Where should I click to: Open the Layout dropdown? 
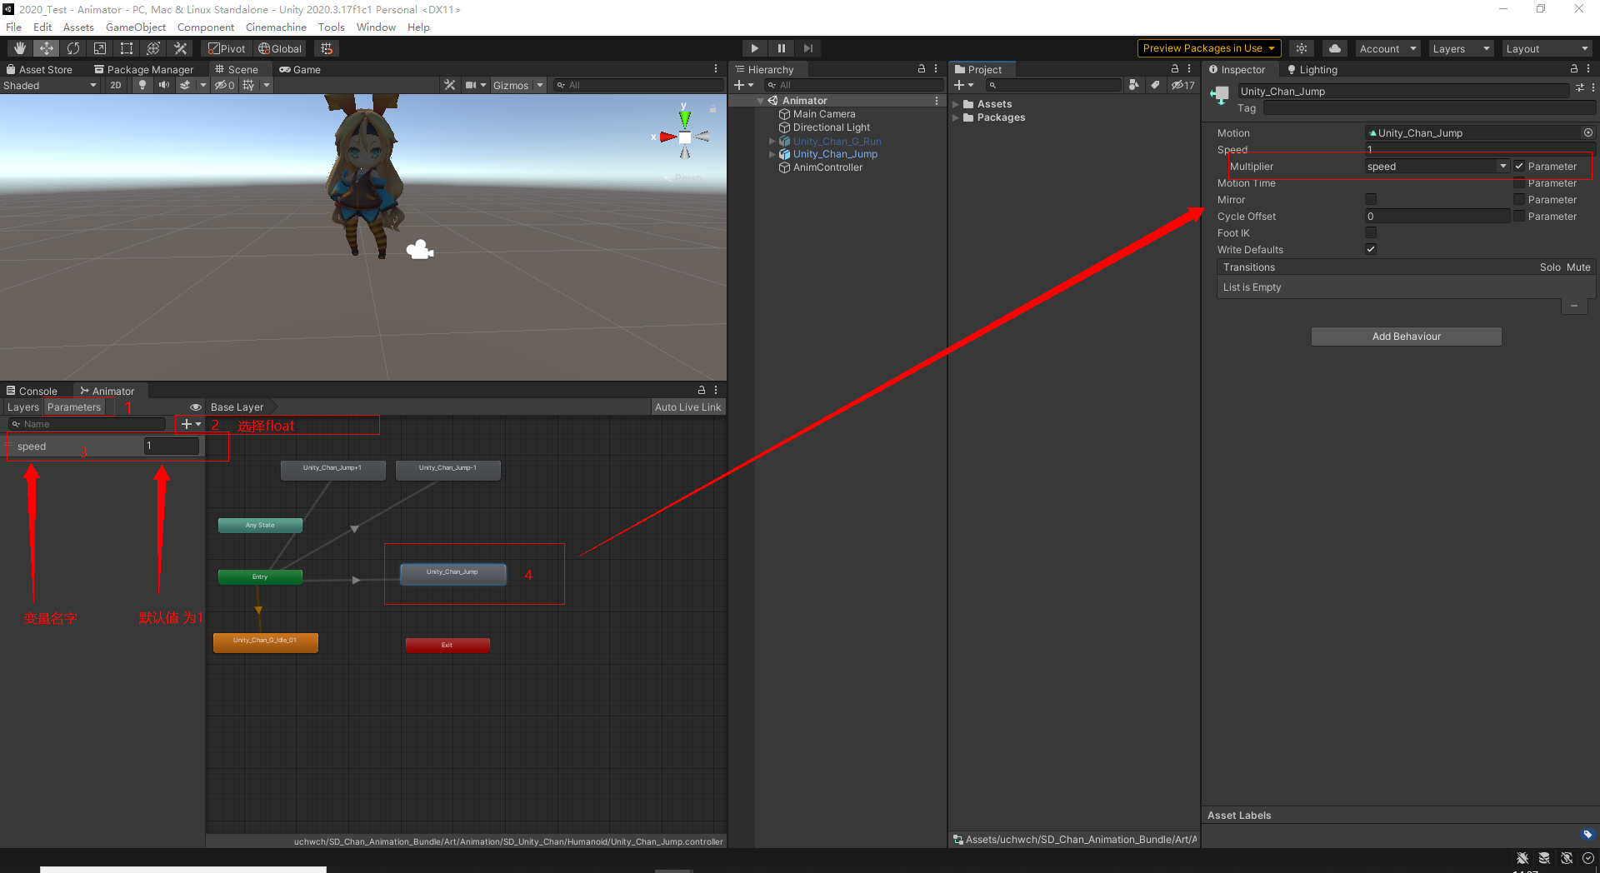(x=1547, y=48)
